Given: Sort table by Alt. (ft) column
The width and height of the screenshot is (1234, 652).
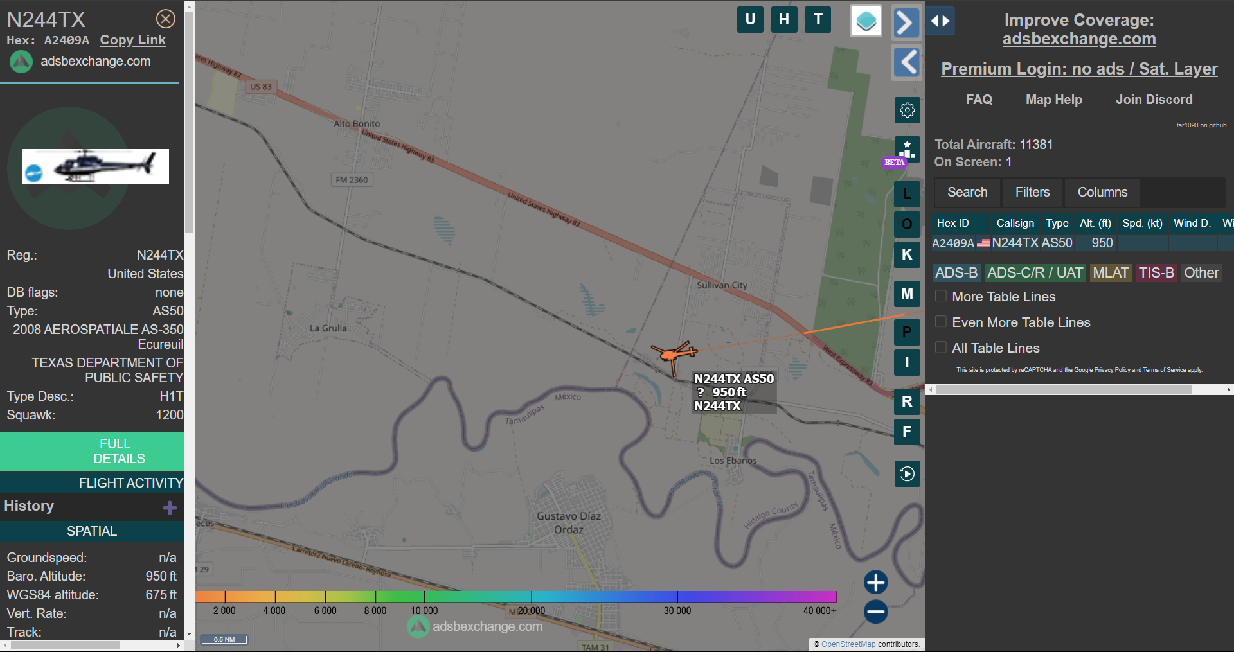Looking at the screenshot, I should (1096, 223).
